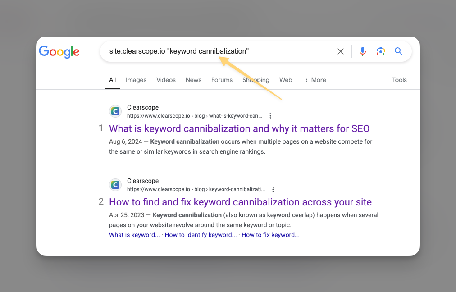Click Clearscope site name above first result
456x292 pixels.
[x=143, y=107]
